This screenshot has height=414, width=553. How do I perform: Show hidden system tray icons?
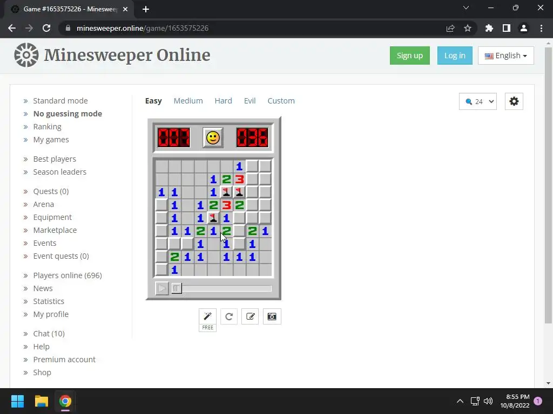click(x=460, y=401)
